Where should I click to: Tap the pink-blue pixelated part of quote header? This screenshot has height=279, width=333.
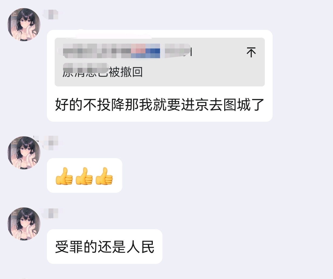point(145,51)
